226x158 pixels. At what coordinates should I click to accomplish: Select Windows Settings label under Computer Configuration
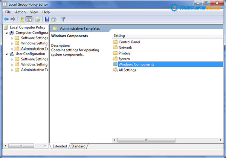(x=34, y=43)
